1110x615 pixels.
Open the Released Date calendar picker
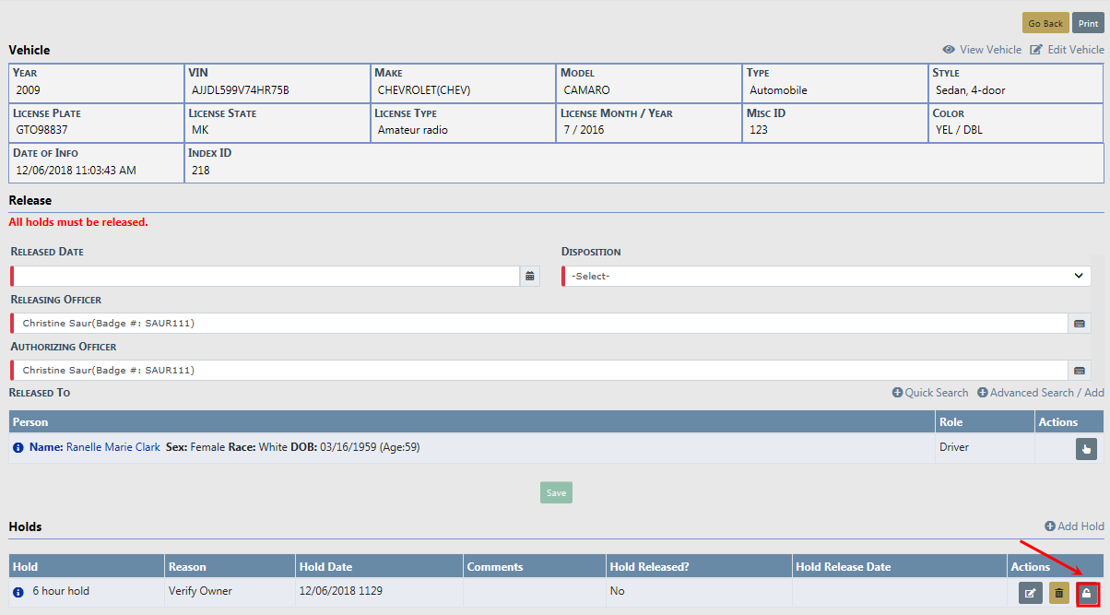pyautogui.click(x=529, y=276)
